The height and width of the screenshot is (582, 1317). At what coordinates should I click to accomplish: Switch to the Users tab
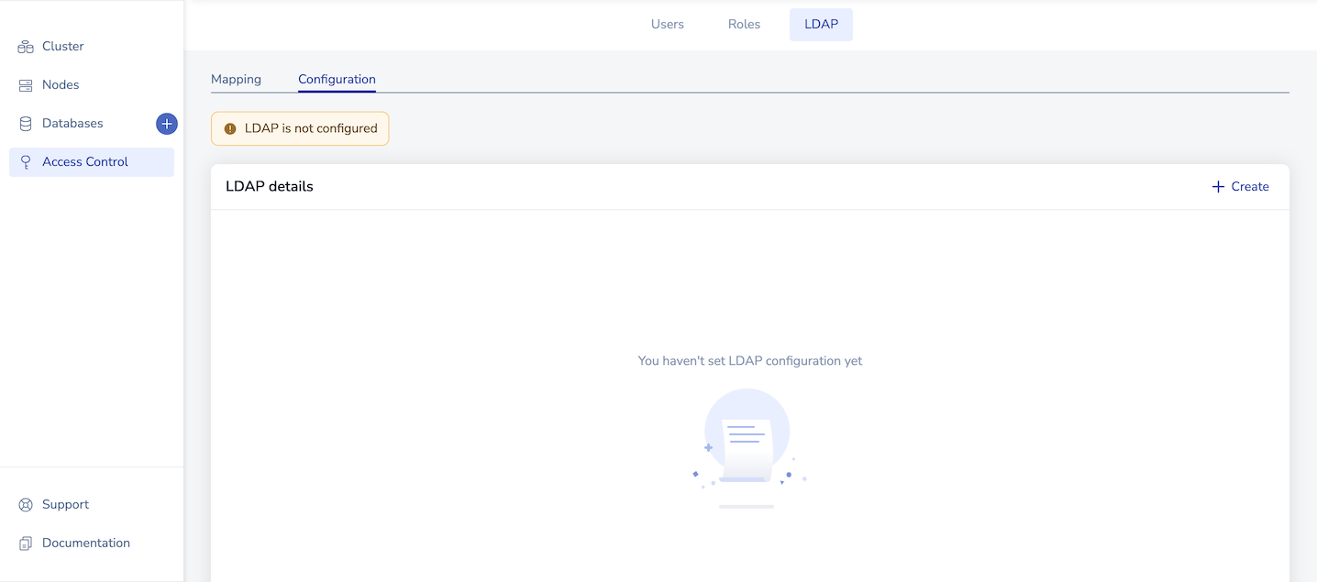tap(667, 25)
